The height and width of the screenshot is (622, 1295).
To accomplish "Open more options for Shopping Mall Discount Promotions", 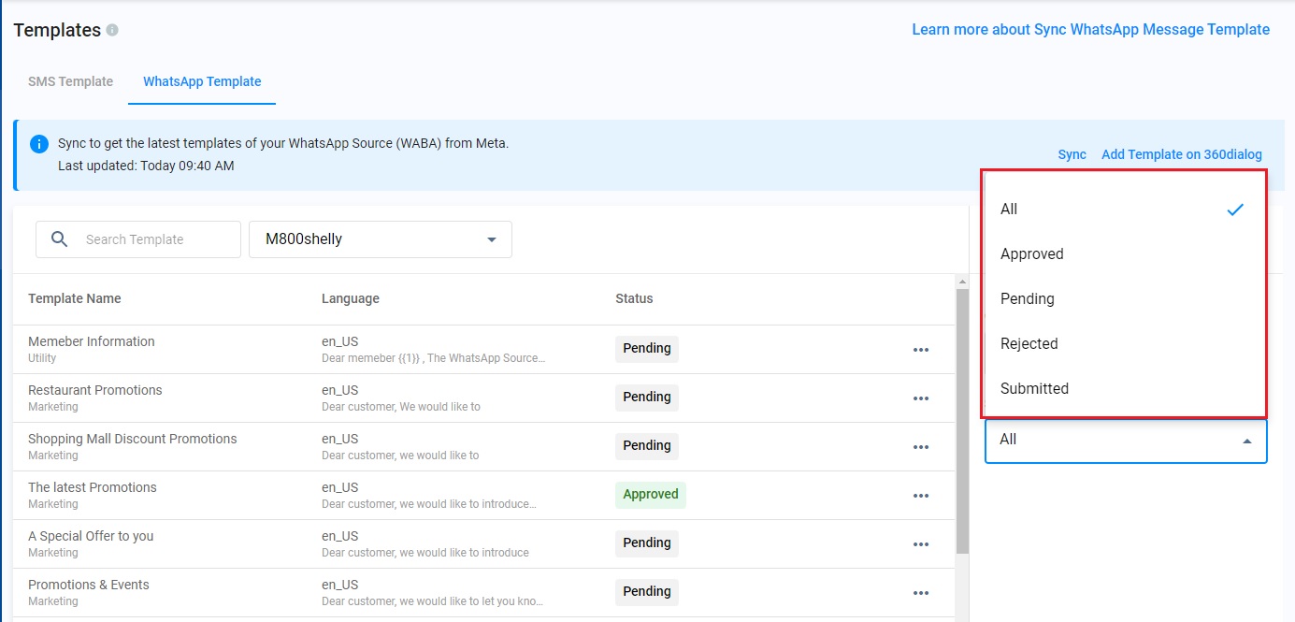I will [921, 447].
